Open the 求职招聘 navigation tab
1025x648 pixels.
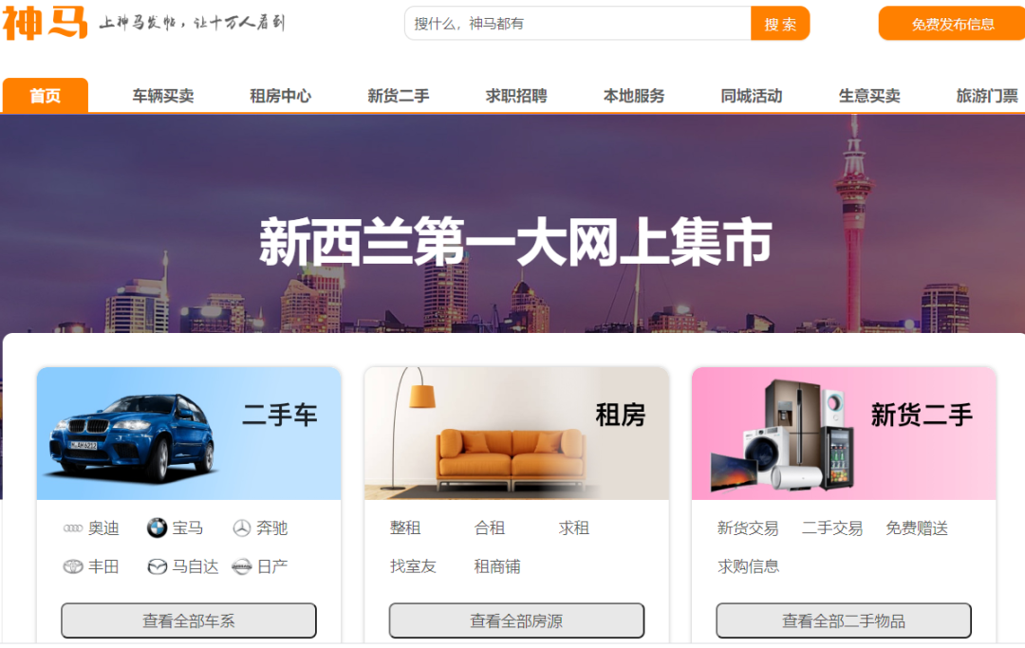(x=515, y=96)
